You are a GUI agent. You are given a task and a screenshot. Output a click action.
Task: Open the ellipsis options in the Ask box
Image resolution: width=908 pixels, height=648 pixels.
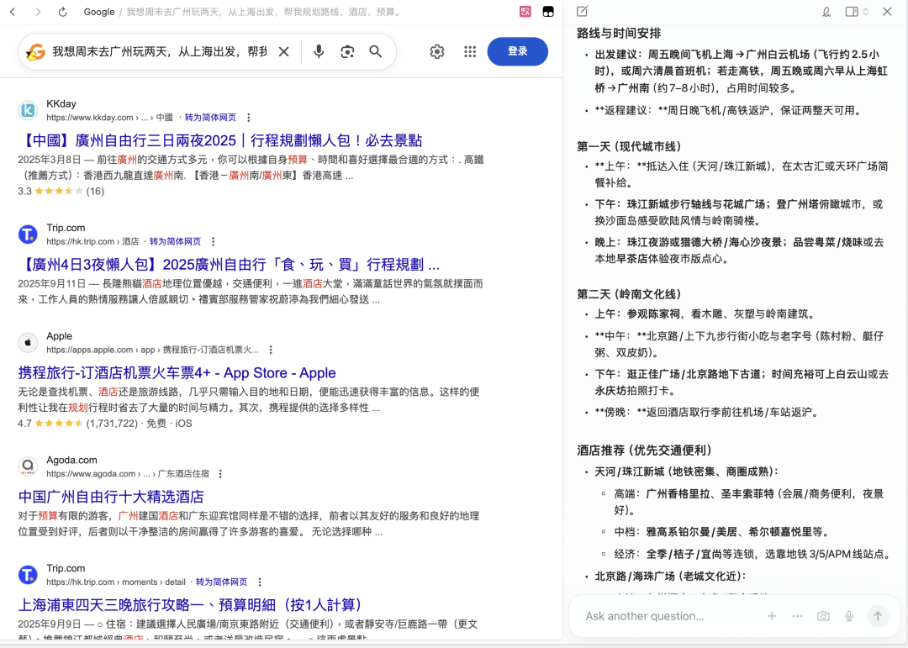pos(797,616)
